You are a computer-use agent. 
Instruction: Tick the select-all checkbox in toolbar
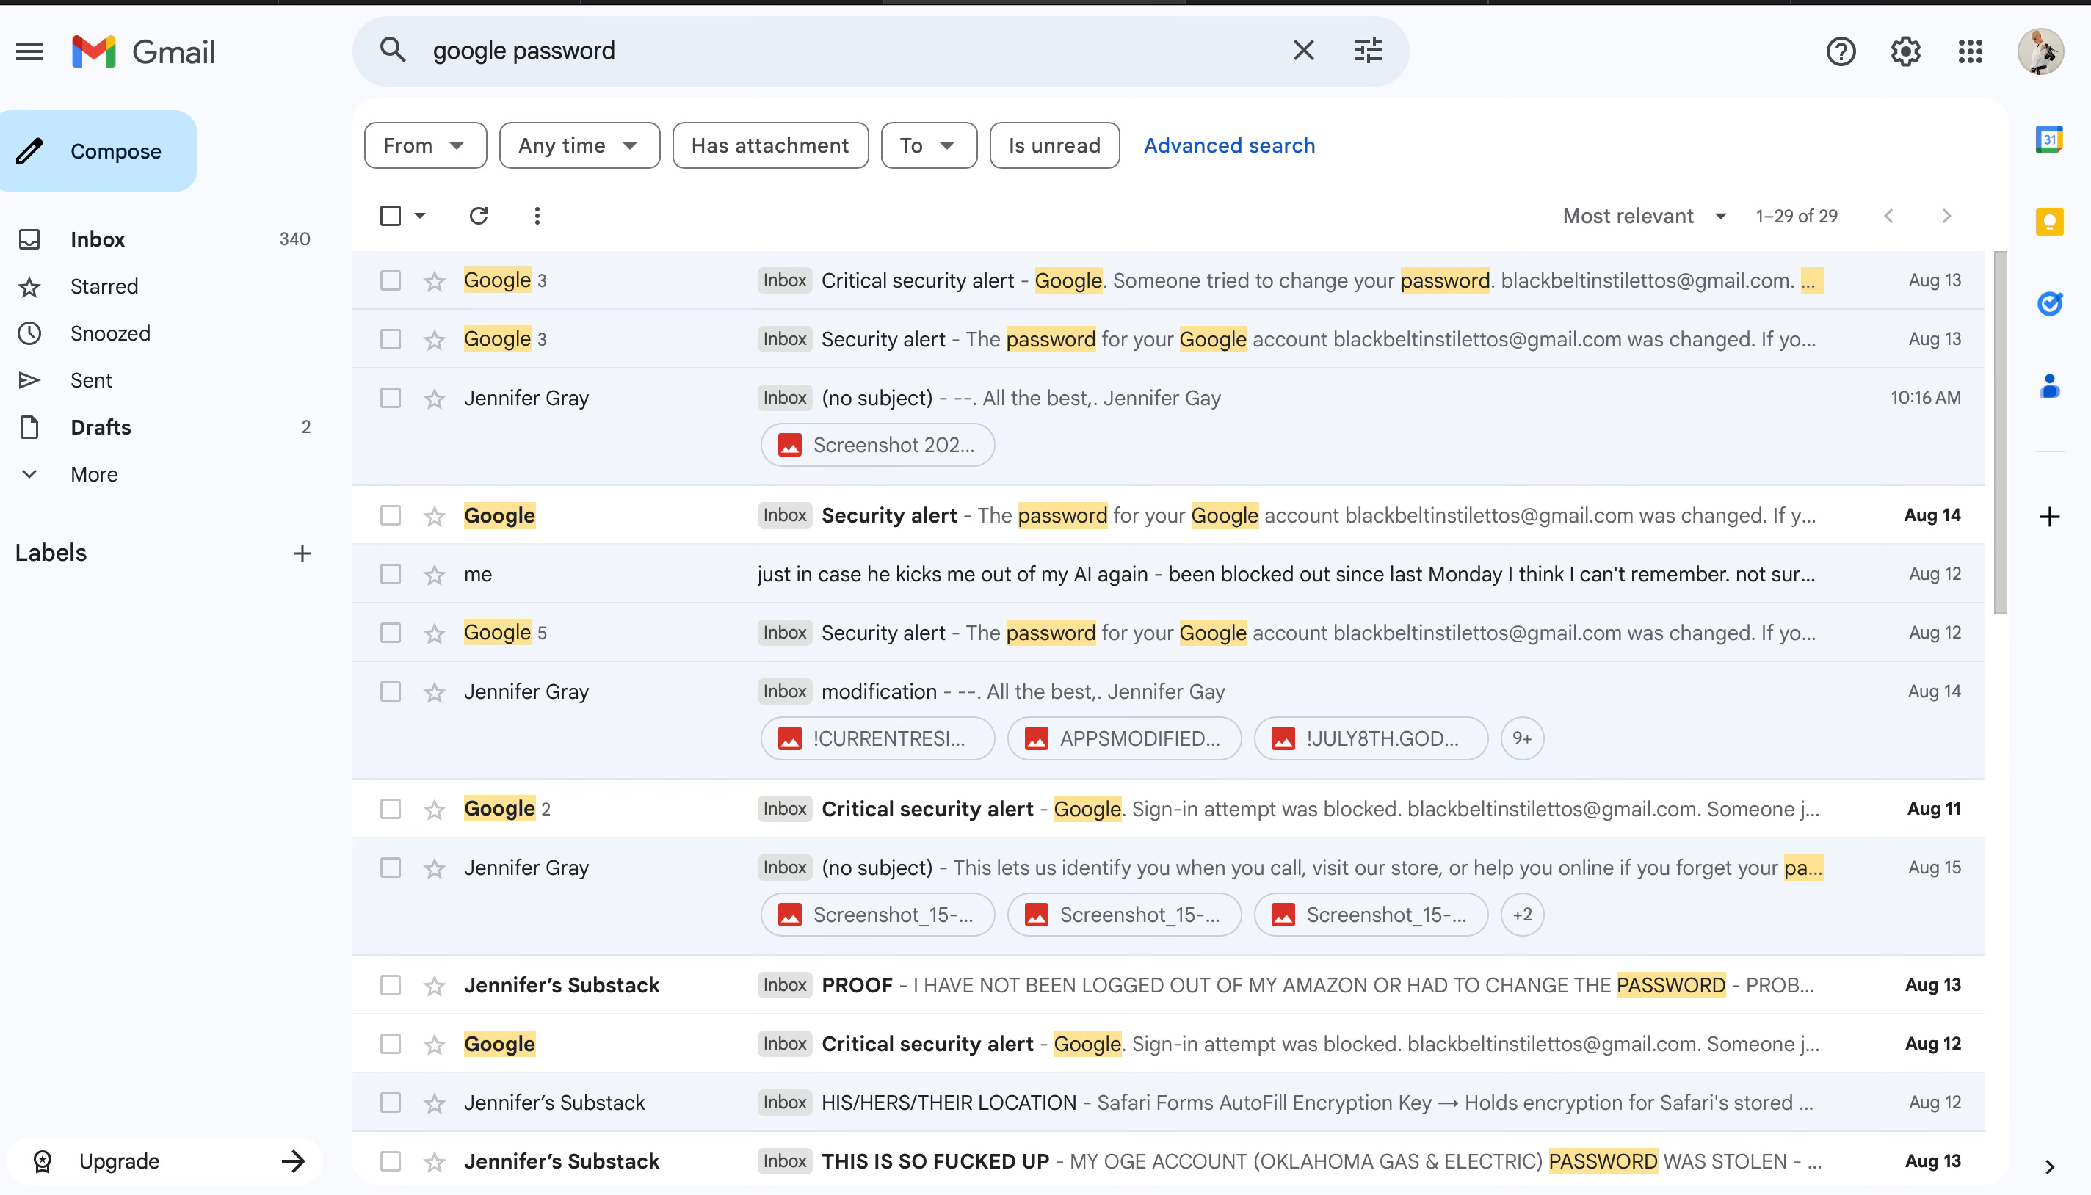pos(391,216)
